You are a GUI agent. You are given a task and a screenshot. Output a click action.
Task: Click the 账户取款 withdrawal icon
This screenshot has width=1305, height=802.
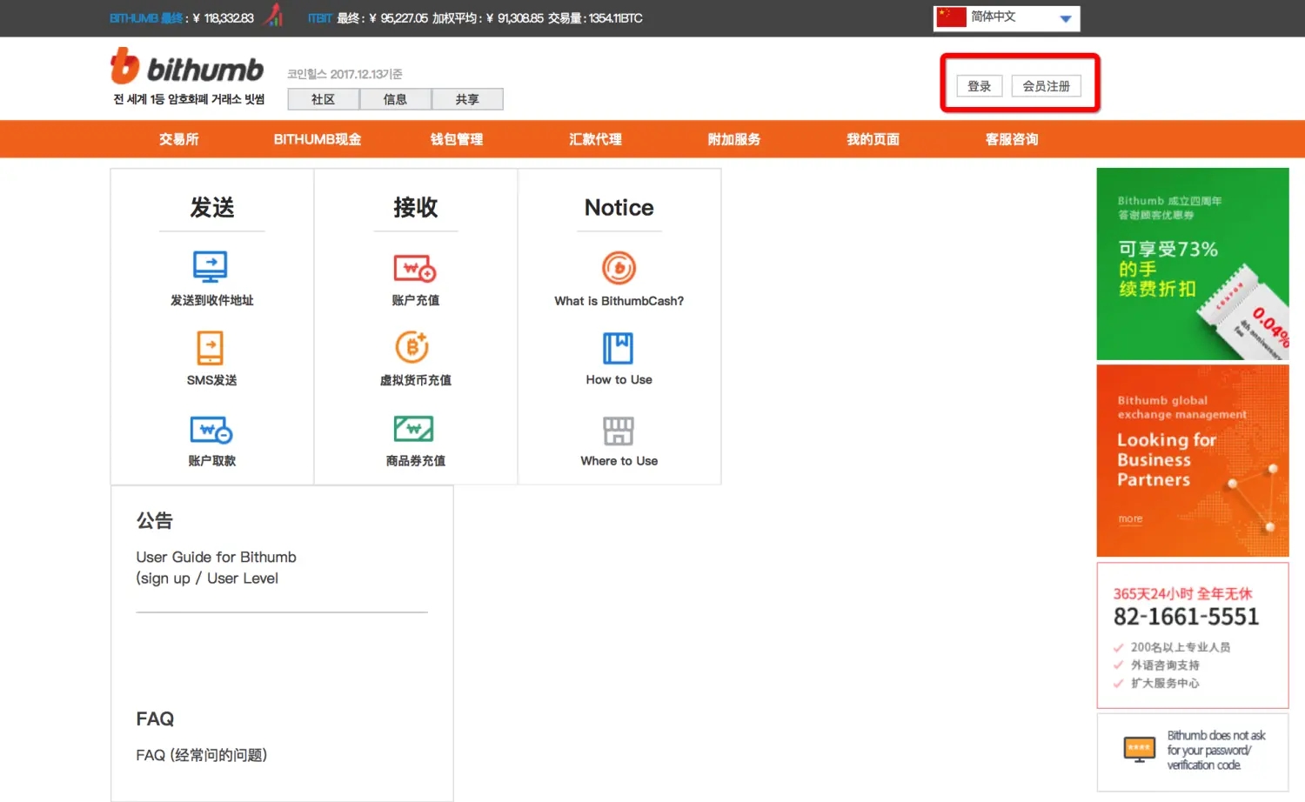point(211,427)
